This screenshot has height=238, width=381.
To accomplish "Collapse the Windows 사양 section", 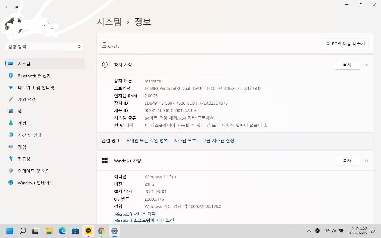I will coord(366,161).
